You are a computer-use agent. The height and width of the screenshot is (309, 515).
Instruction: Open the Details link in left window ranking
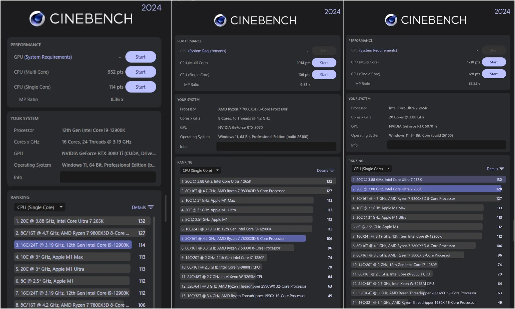(139, 207)
